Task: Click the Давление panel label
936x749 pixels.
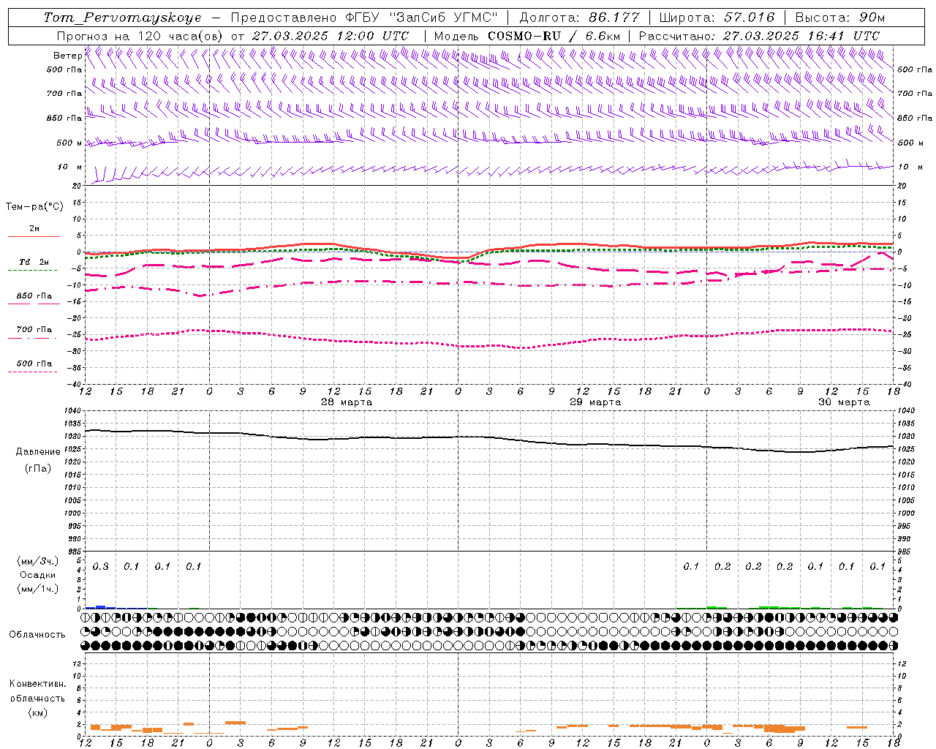Action: 38,452
